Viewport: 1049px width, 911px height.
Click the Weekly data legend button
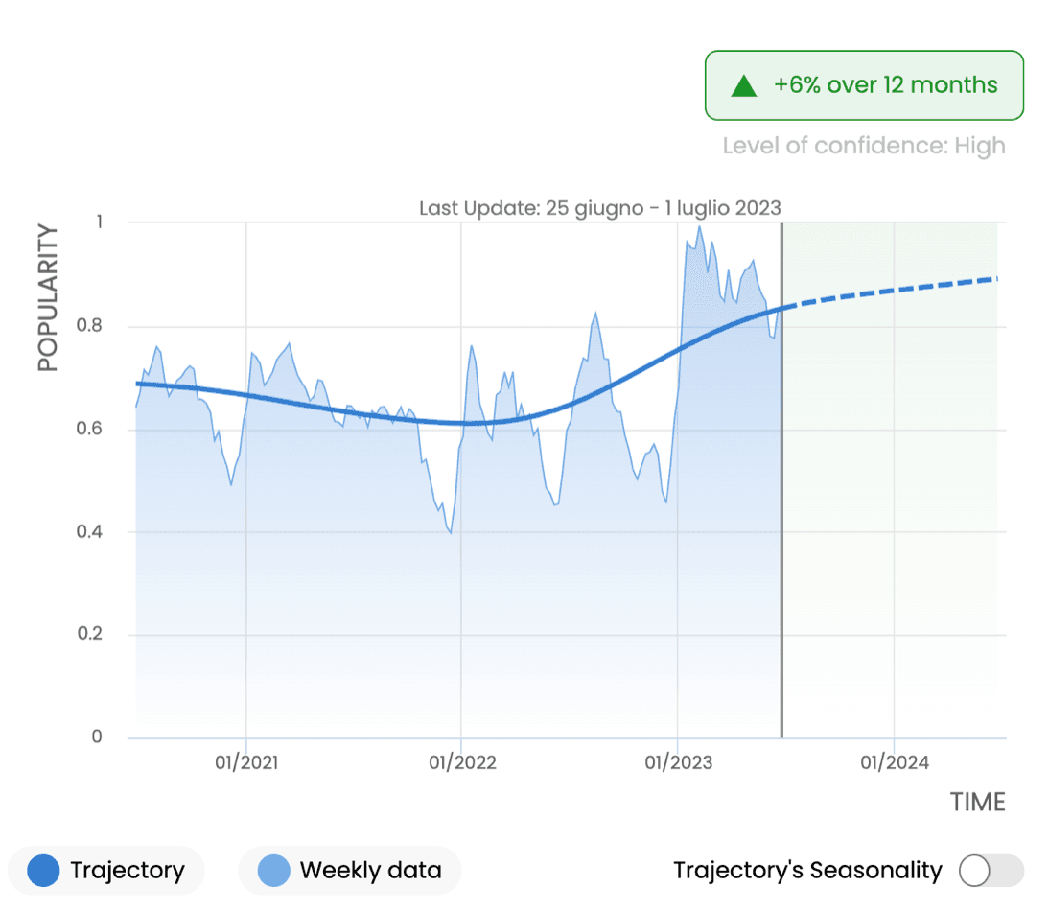pos(350,871)
